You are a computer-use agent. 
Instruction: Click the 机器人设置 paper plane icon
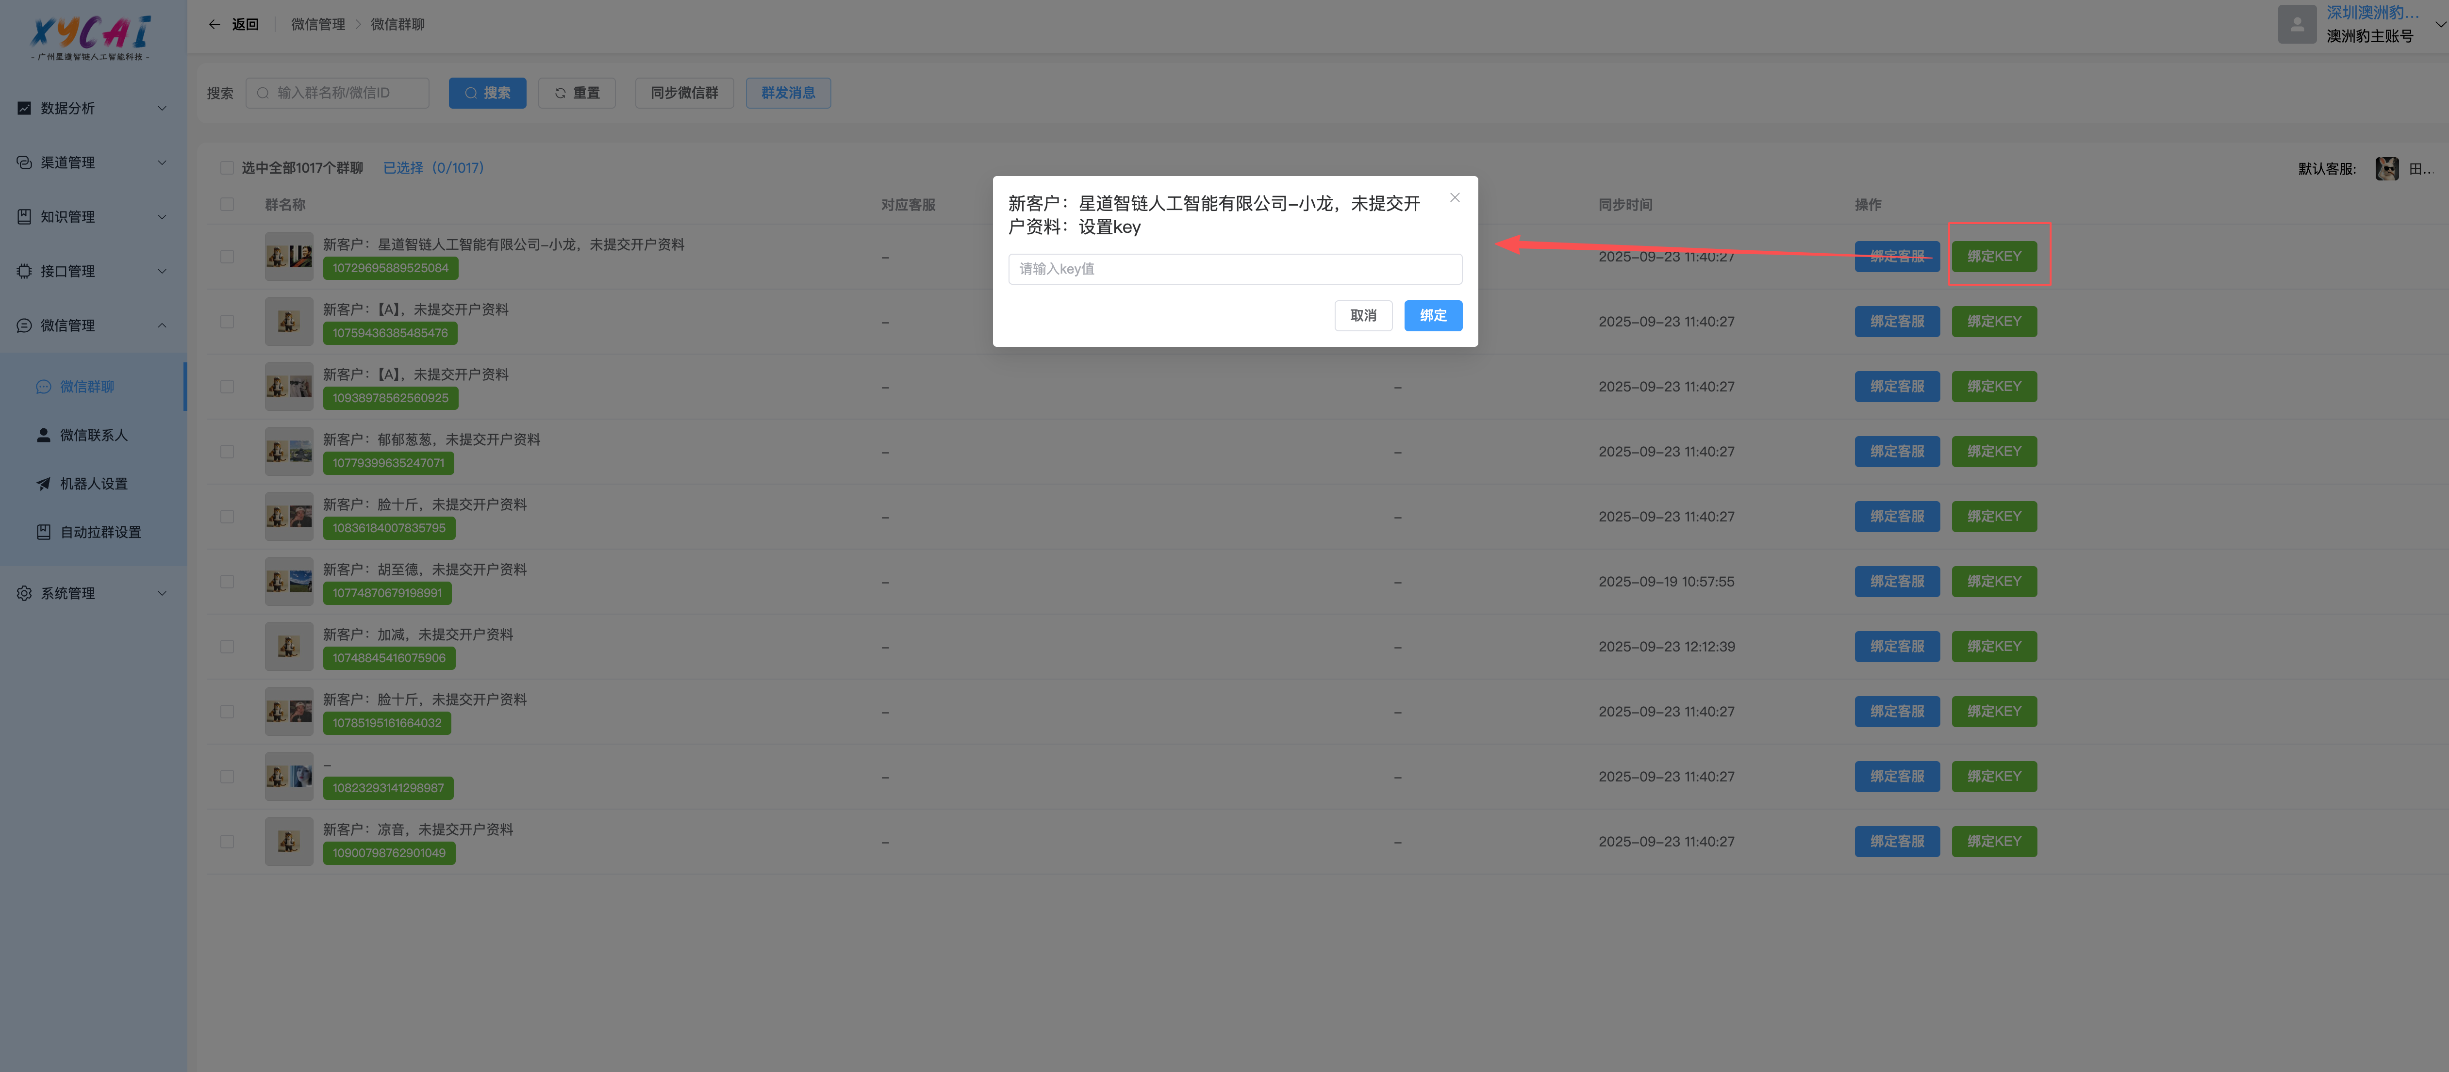(x=44, y=484)
